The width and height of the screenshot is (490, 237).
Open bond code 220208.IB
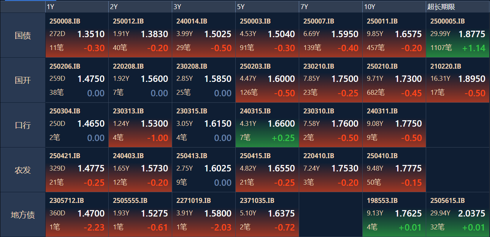pos(128,66)
